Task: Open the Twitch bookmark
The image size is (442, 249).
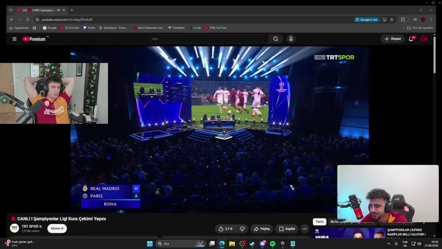Action: tap(89, 28)
